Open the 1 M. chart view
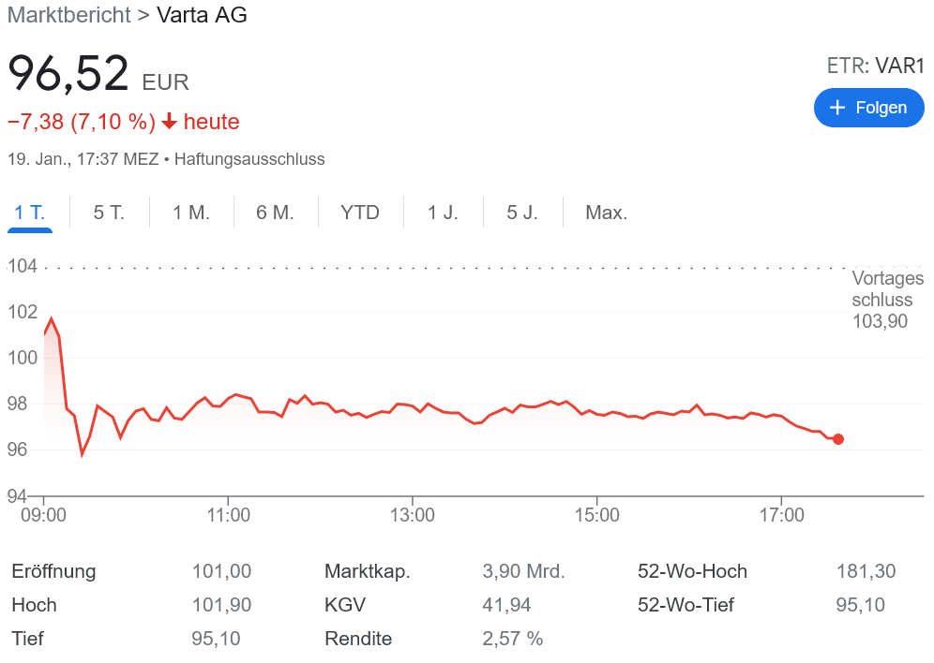This screenshot has width=934, height=663. point(190,213)
